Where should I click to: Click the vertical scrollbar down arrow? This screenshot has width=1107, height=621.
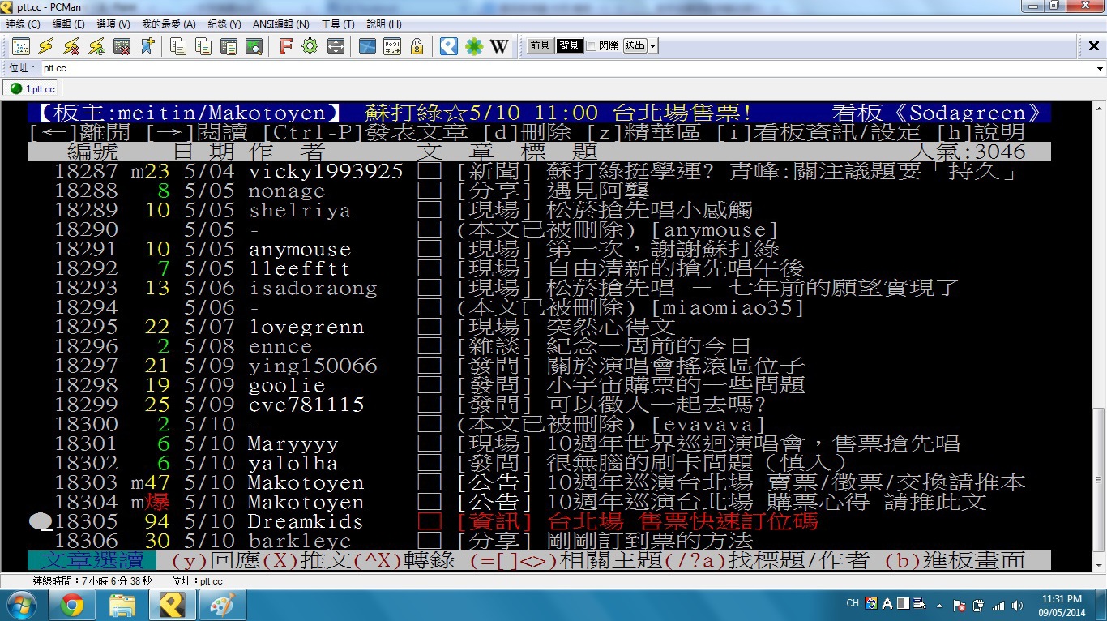(x=1099, y=565)
